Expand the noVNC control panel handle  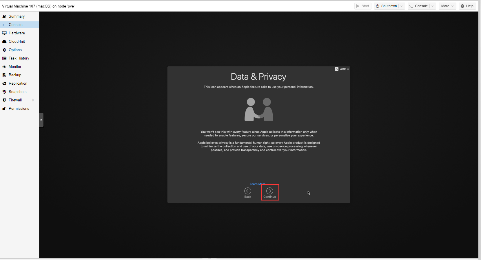pos(41,120)
